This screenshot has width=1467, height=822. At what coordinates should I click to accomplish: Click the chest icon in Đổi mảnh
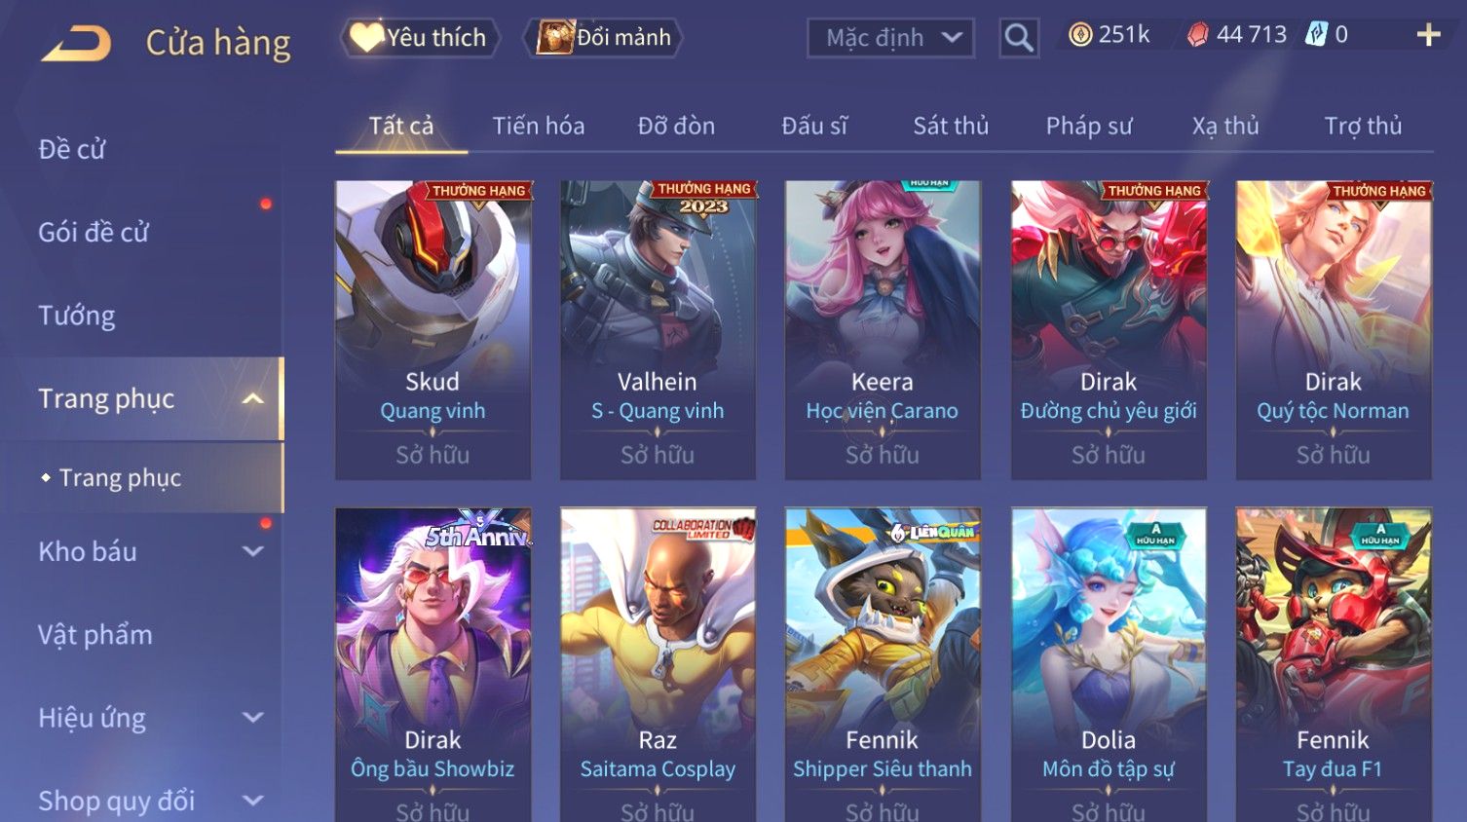(554, 38)
